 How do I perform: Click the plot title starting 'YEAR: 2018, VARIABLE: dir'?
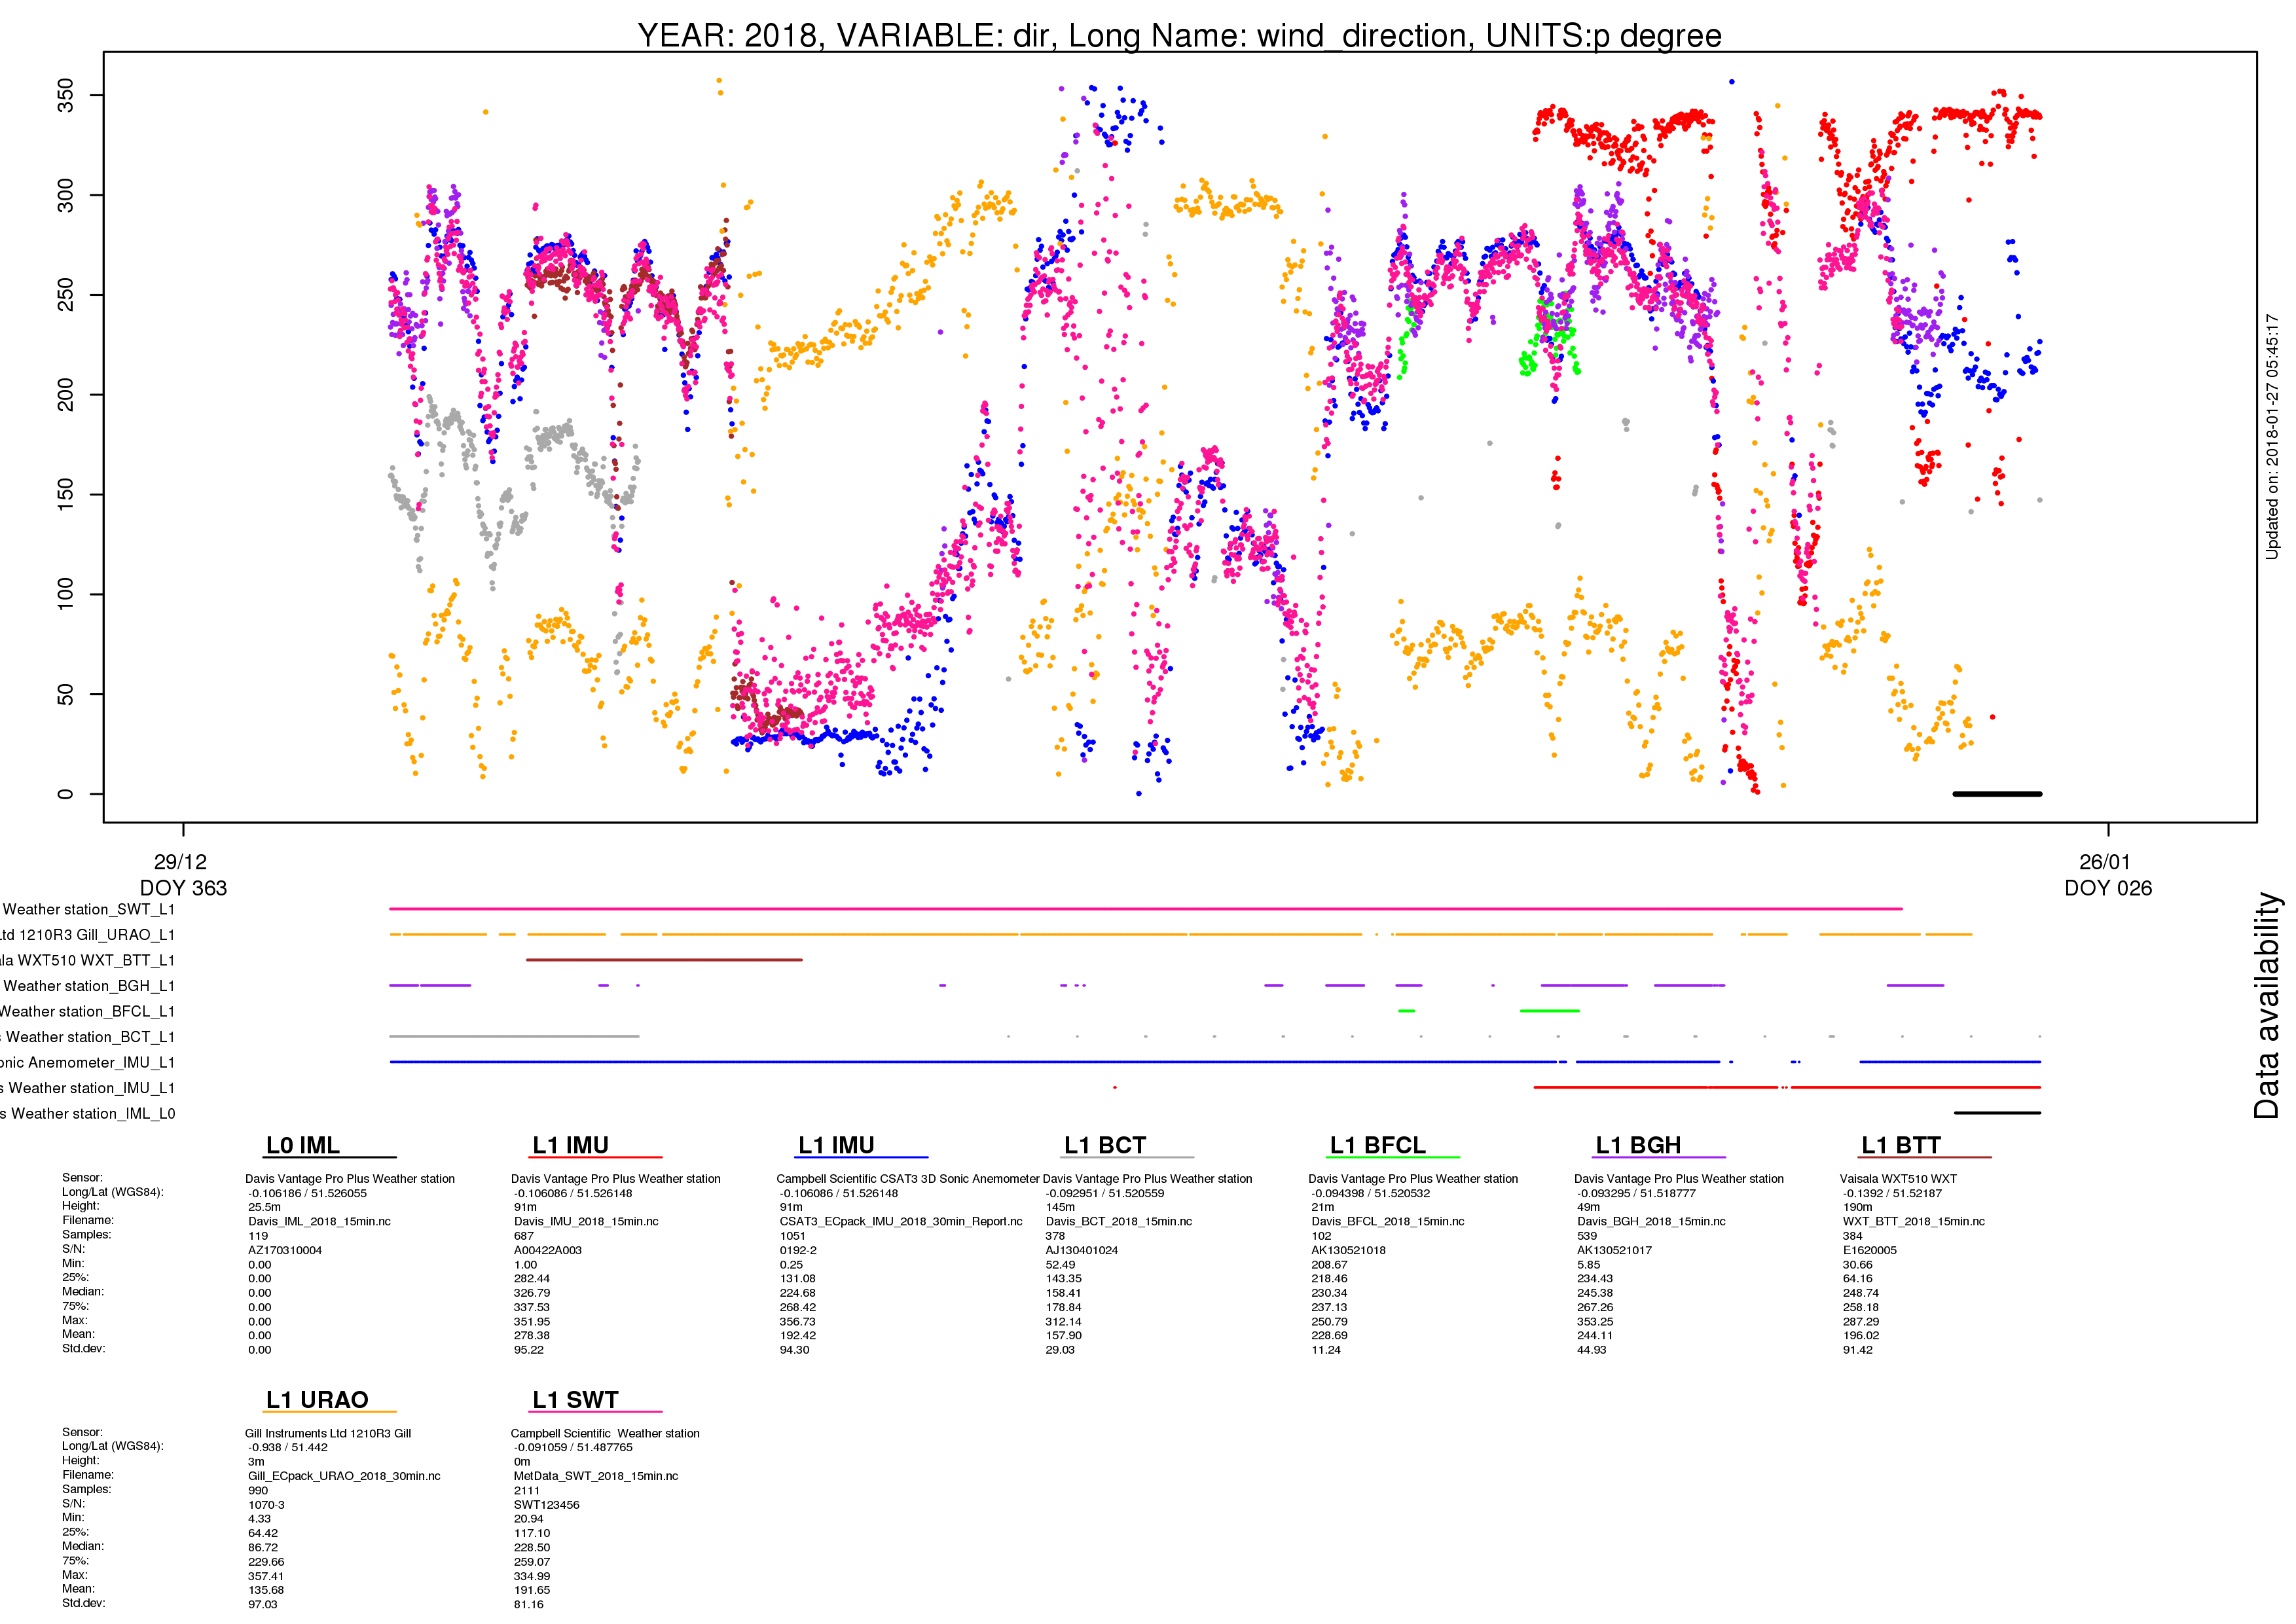[x=1179, y=35]
